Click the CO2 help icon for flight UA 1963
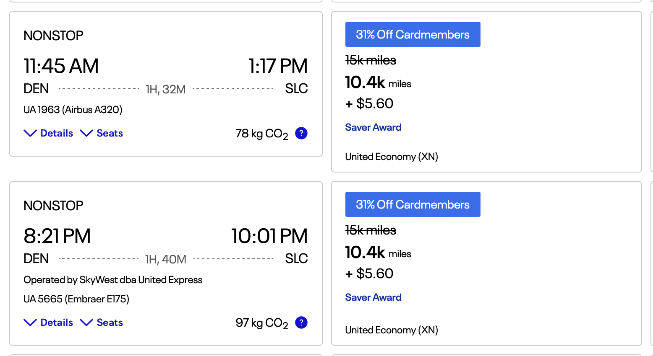The image size is (653, 356). click(x=301, y=133)
